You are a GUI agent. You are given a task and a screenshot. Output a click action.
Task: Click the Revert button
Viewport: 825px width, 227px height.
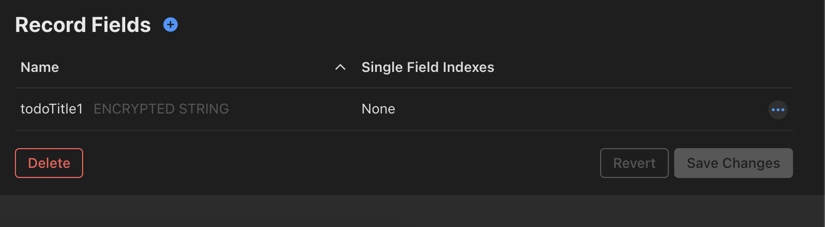pos(634,163)
